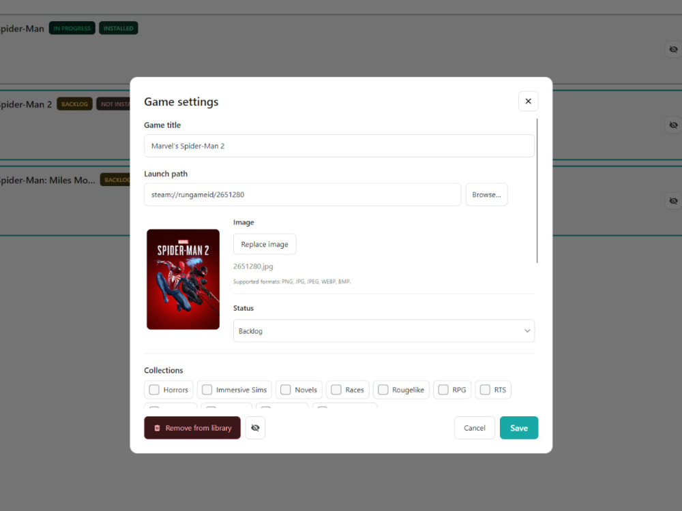Toggle hide game icon next to Remove
This screenshot has width=682, height=511.
(255, 428)
